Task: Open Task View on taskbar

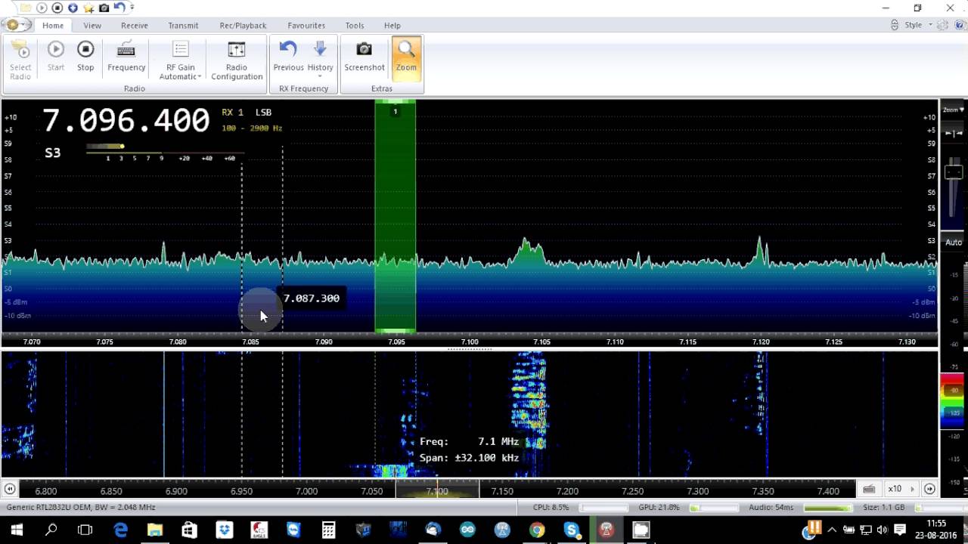Action: click(x=85, y=530)
